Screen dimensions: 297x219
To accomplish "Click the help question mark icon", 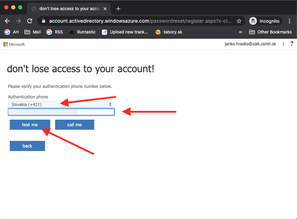I will [x=292, y=44].
